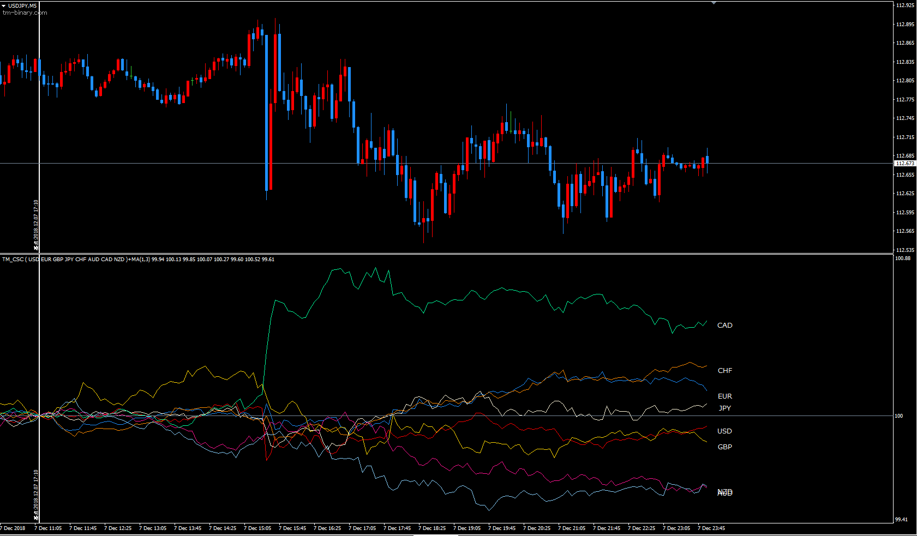
Task: Click price scale value 112.835
Action: coord(905,62)
